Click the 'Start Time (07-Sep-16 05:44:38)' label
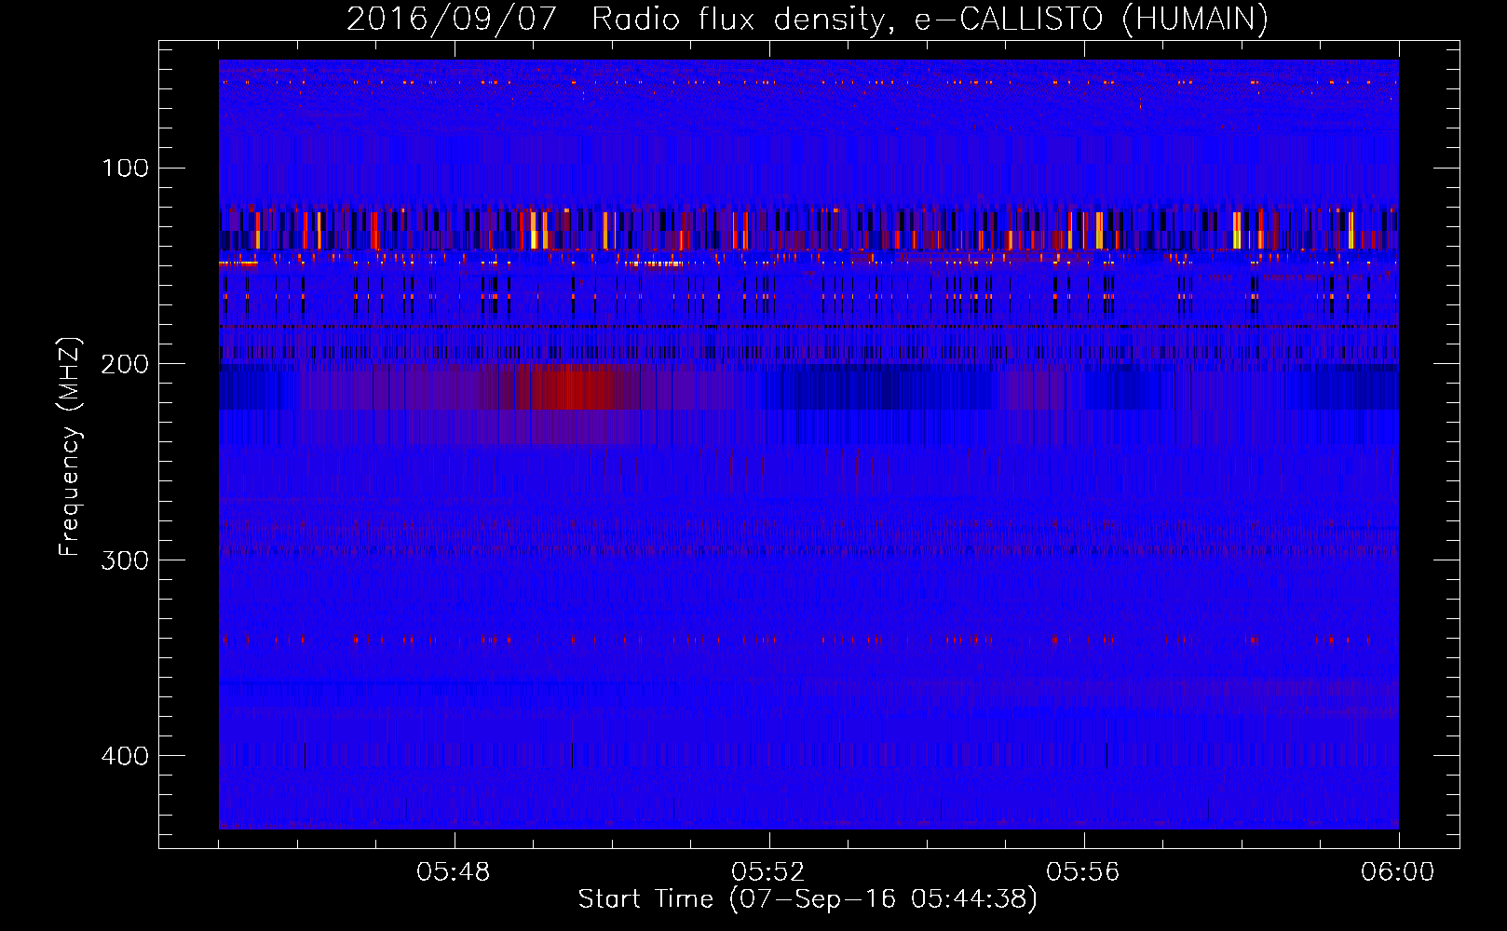The width and height of the screenshot is (1507, 931). pos(808,899)
